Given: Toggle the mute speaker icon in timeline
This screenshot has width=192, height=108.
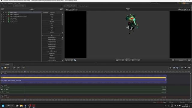Looking at the screenshot, I should 186,68.
